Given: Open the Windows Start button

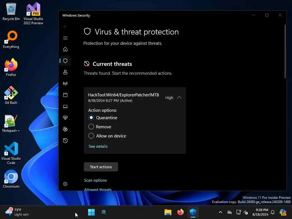Looking at the screenshot, I should pos(91,212).
